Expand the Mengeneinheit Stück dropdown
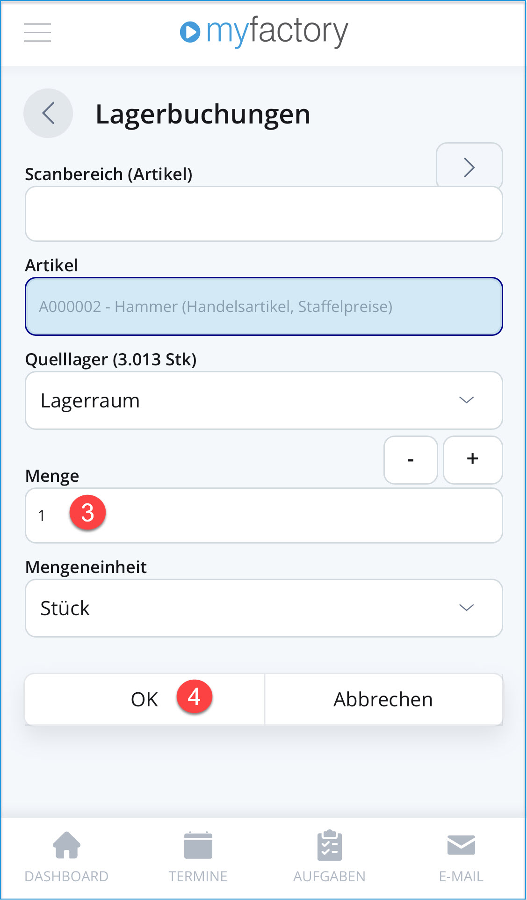 tap(264, 608)
